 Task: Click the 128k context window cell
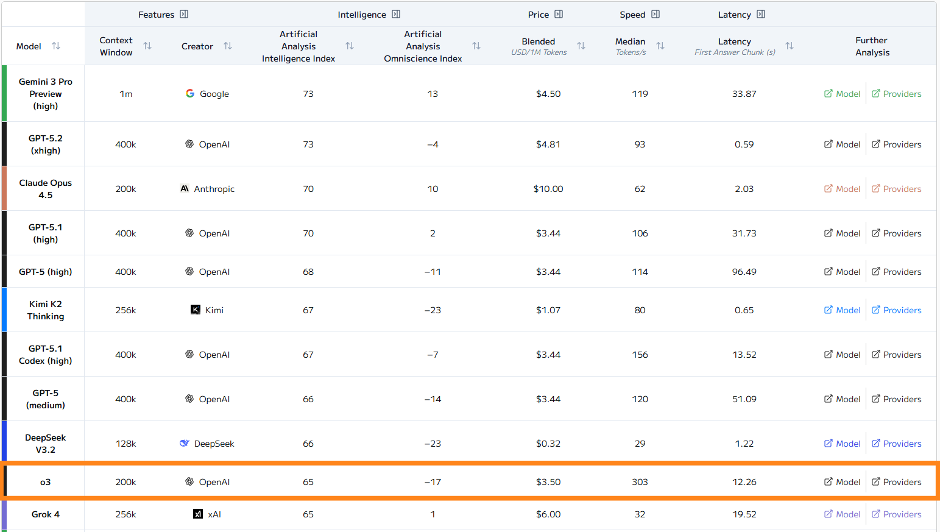(x=126, y=444)
